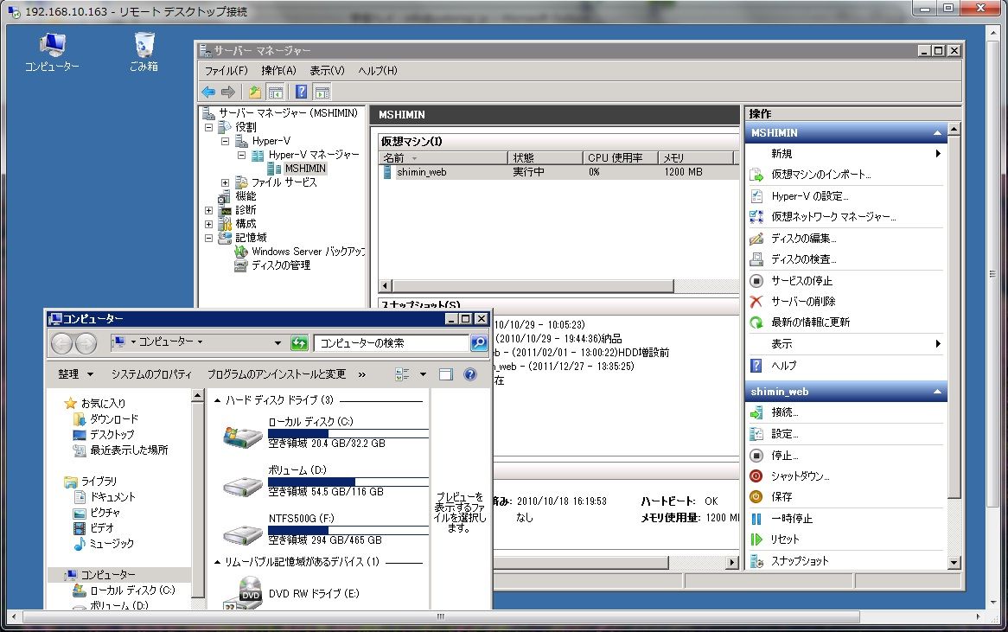
Task: Select the shimin_web virtual machine row
Action: [558, 172]
